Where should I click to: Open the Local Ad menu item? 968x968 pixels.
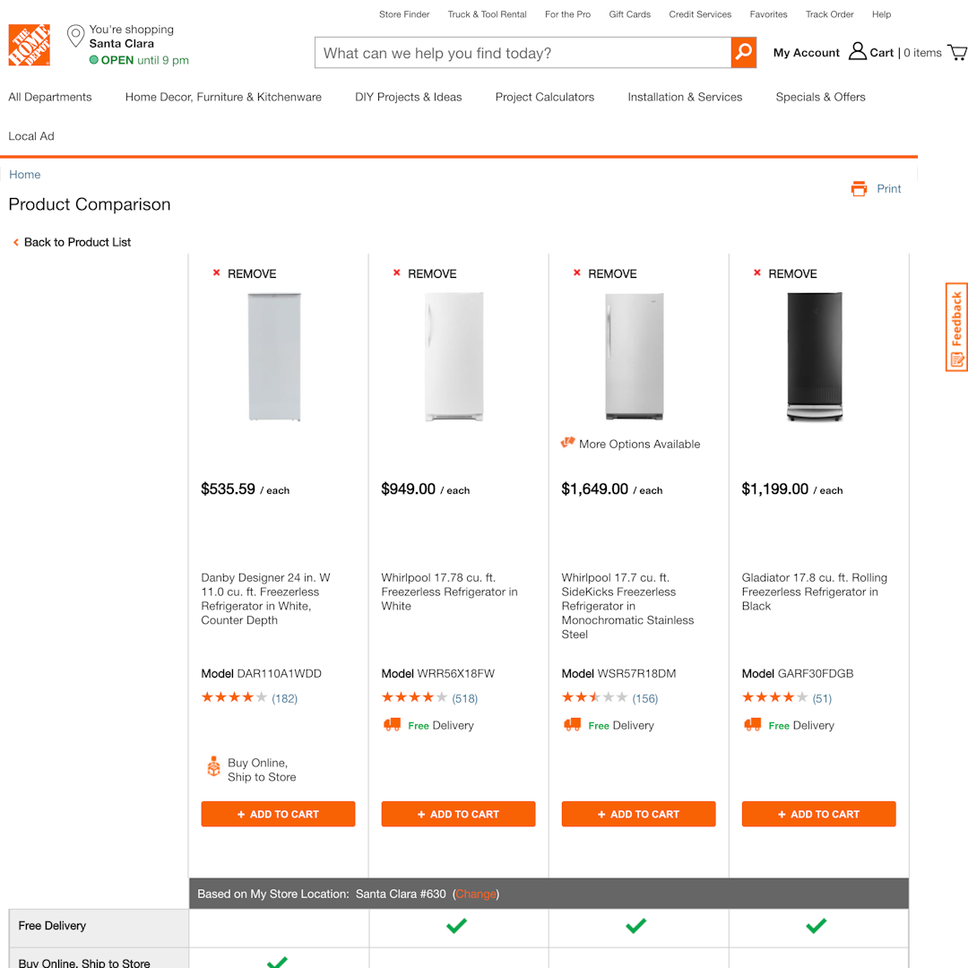pos(30,136)
